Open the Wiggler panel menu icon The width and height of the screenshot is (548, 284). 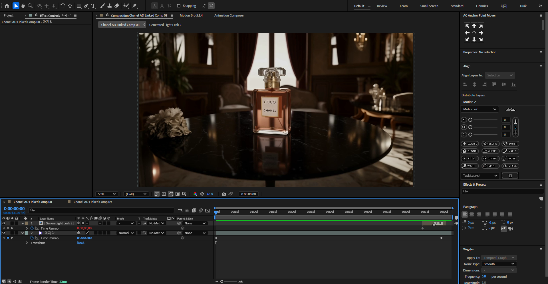point(541,249)
